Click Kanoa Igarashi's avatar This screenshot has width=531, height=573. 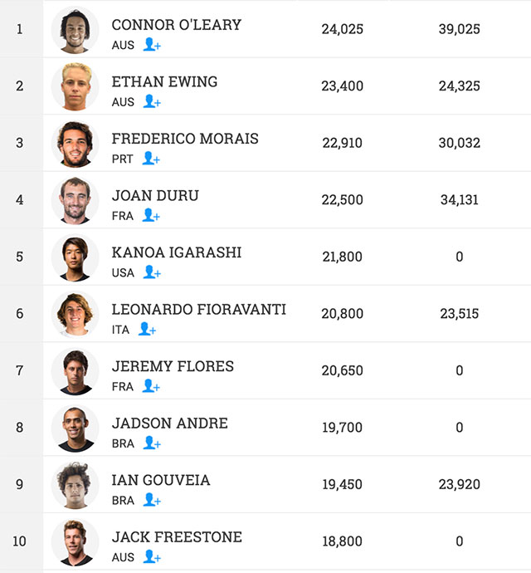75,257
